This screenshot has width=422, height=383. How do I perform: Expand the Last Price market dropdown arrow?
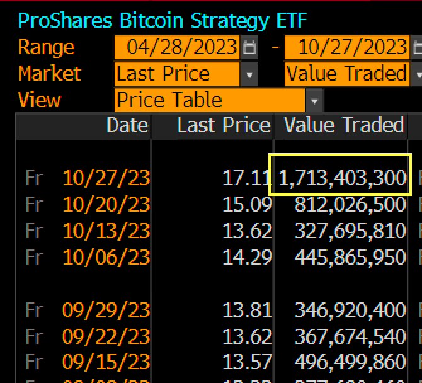tap(250, 74)
